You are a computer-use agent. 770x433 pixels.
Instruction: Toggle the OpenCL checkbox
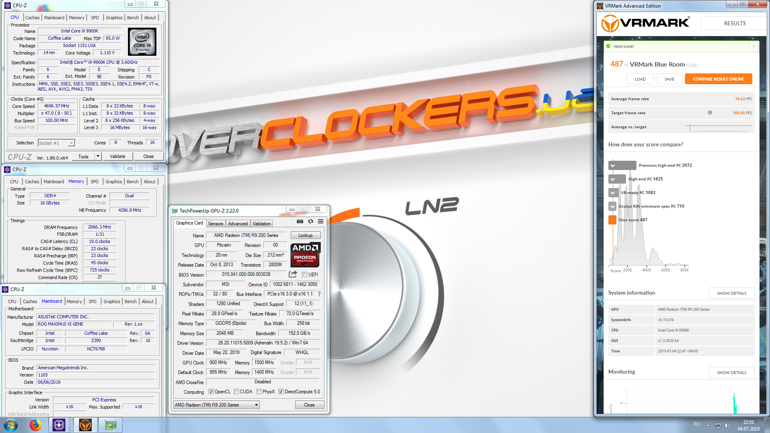click(x=211, y=392)
